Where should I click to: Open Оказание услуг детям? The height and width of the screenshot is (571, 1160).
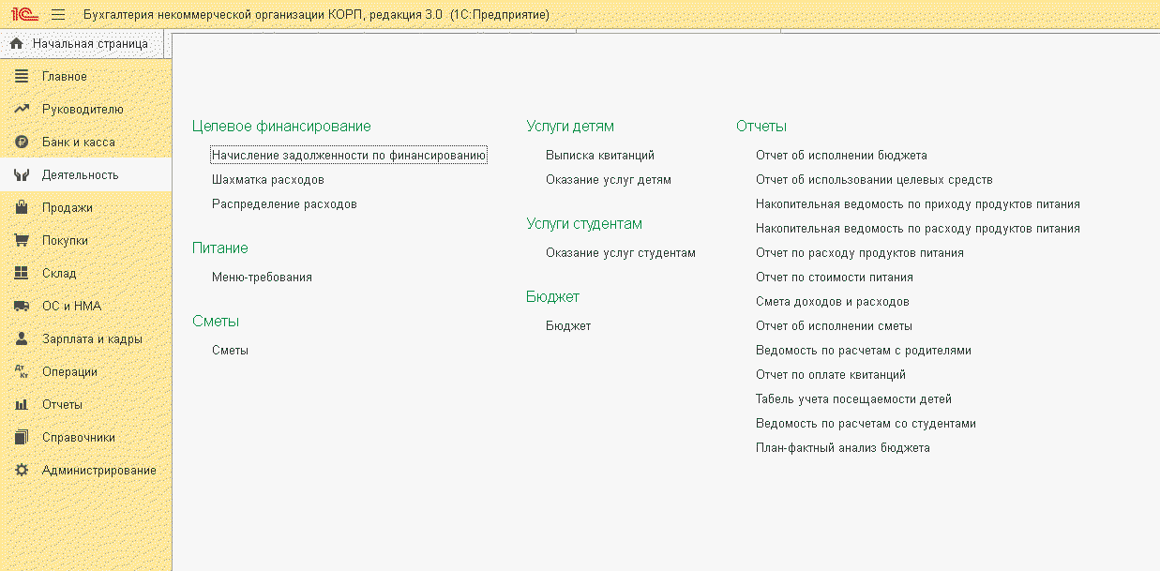(x=609, y=179)
